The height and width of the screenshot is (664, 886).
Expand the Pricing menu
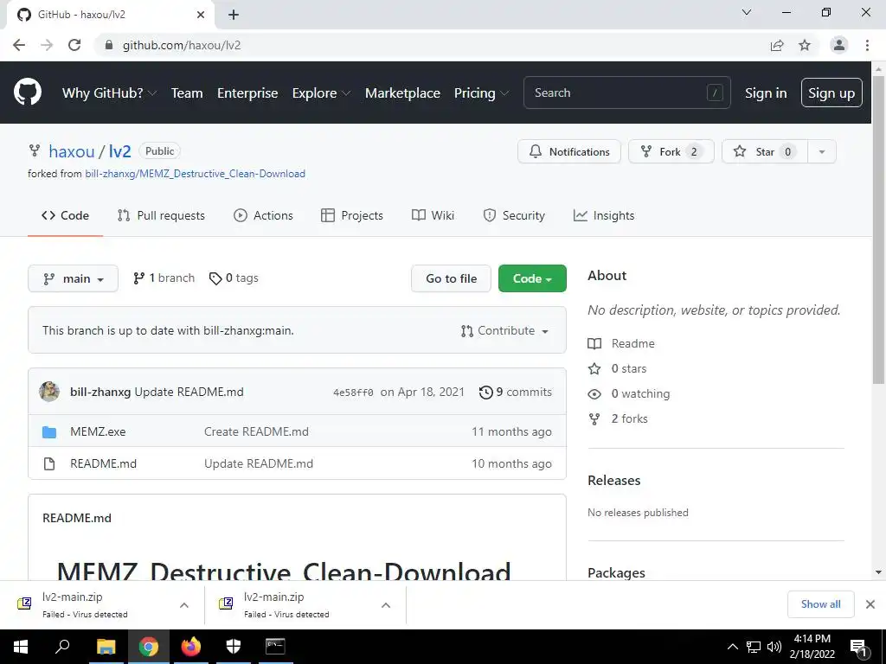(481, 93)
